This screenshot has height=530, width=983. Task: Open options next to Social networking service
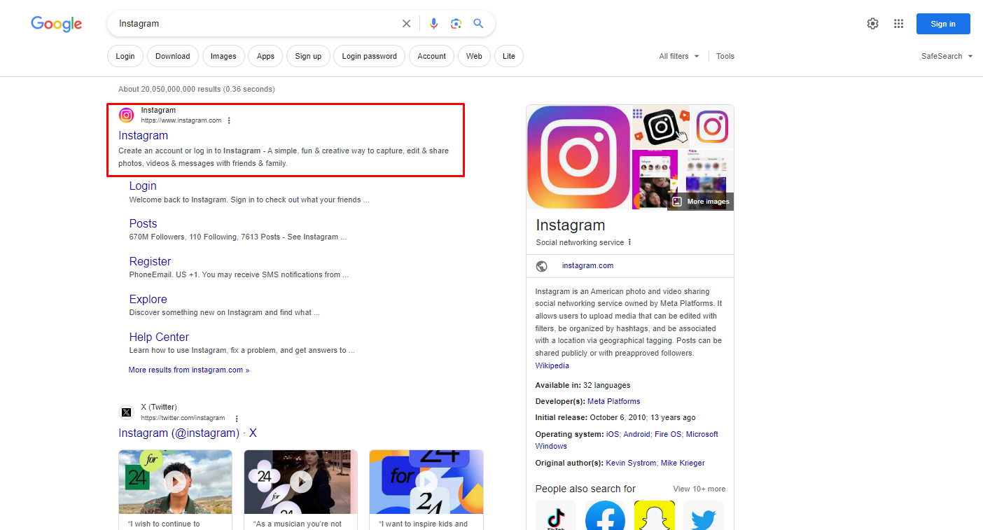pyautogui.click(x=629, y=242)
